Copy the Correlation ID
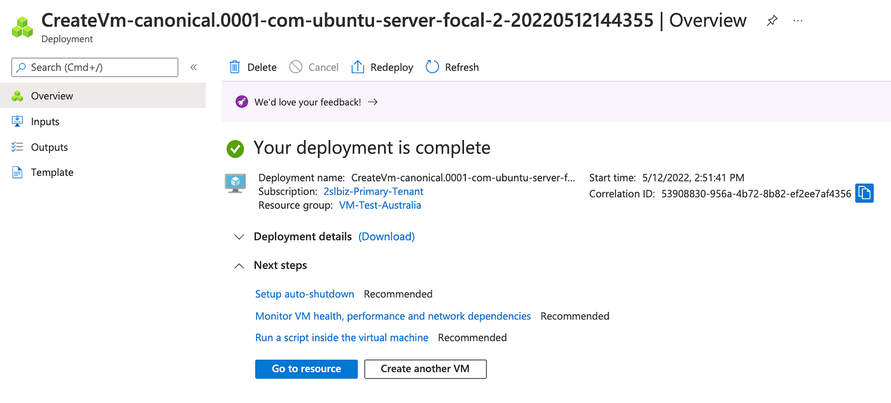 coord(864,193)
